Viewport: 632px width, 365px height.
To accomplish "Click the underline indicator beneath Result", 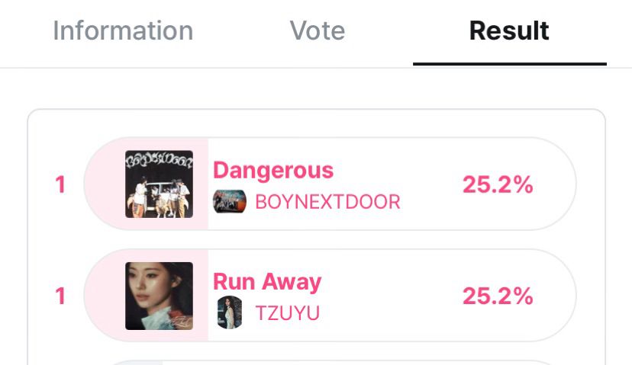I will coord(509,63).
